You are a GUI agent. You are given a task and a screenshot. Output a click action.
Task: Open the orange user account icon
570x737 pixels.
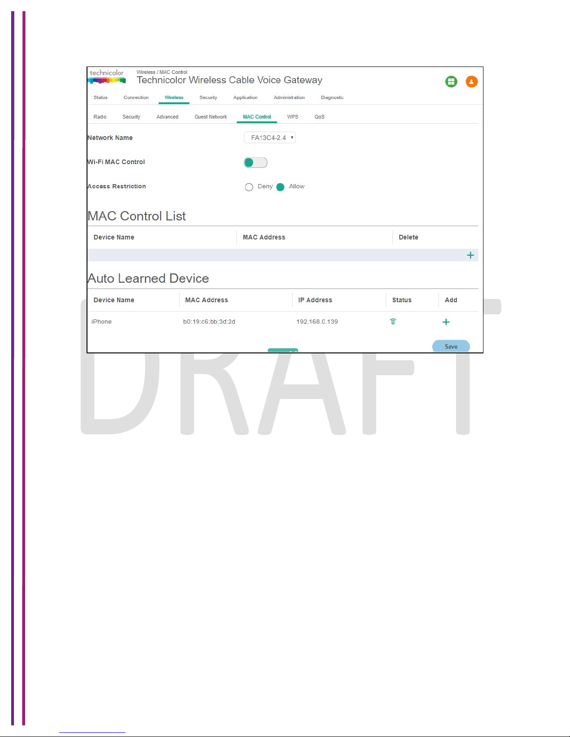(471, 82)
